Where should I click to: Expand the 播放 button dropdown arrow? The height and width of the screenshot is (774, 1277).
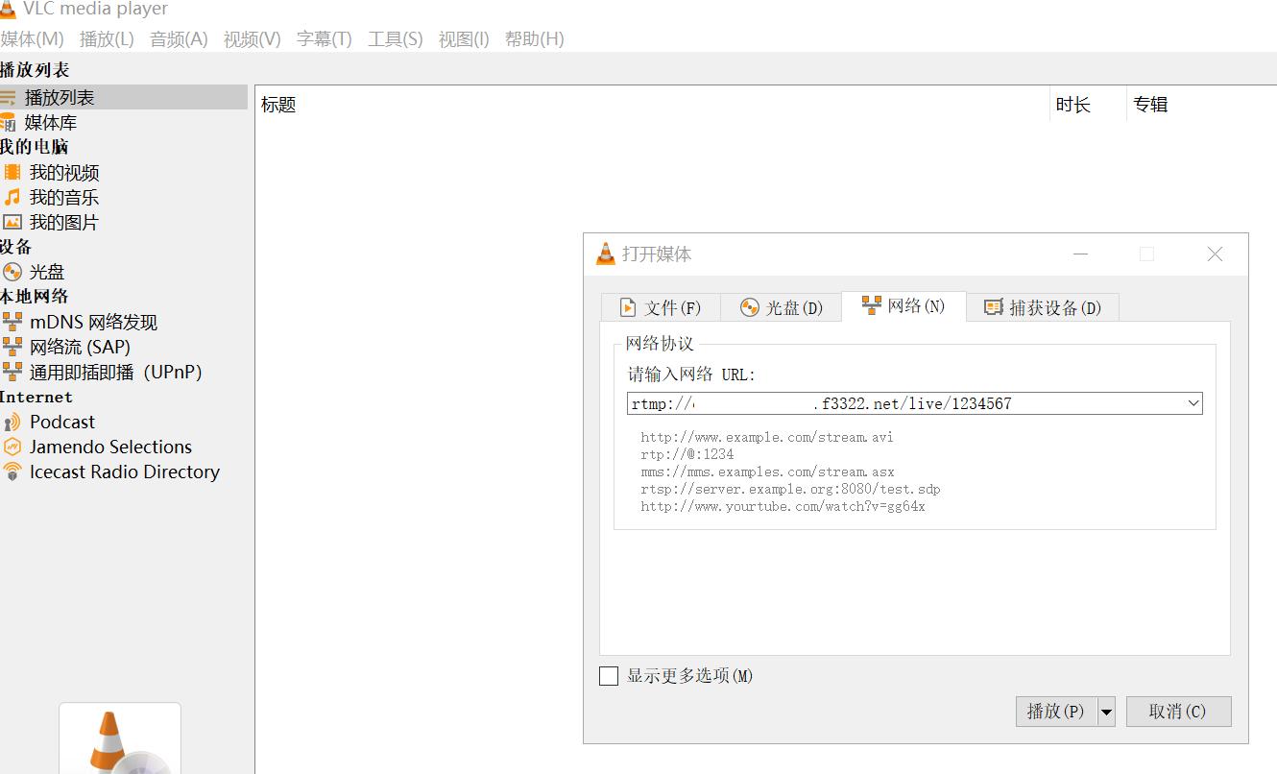click(1106, 711)
